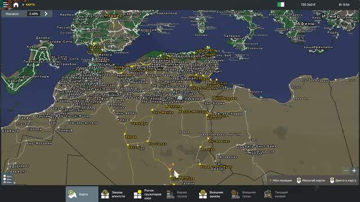360x202 pixels.
Task: Click the Двигать карту mouse hint
Action: 343,181
